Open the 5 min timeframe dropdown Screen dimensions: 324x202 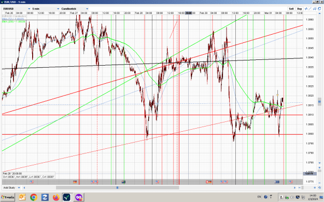[46, 9]
